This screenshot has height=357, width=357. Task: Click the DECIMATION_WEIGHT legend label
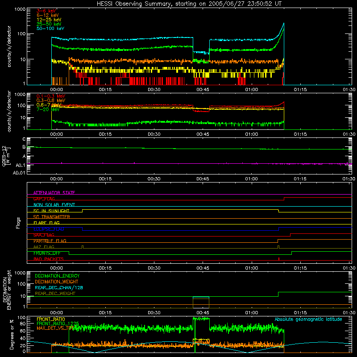[x=57, y=282]
